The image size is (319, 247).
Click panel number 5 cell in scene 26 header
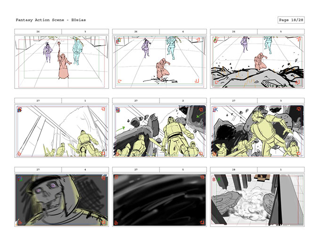(281, 32)
